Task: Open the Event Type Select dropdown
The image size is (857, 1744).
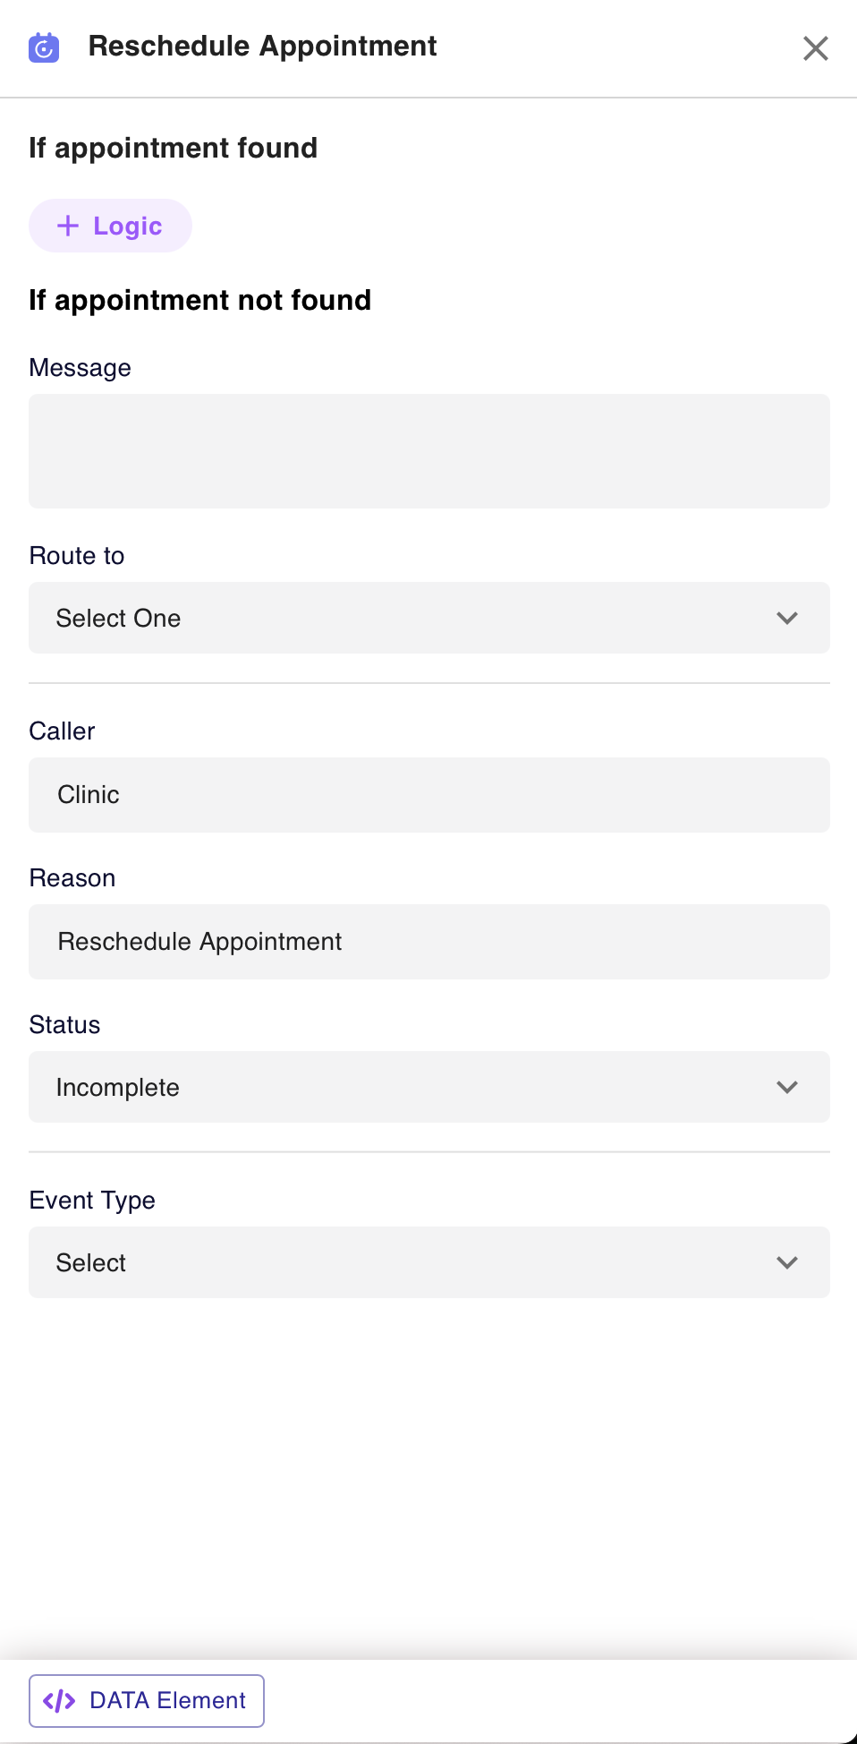Action: click(429, 1262)
